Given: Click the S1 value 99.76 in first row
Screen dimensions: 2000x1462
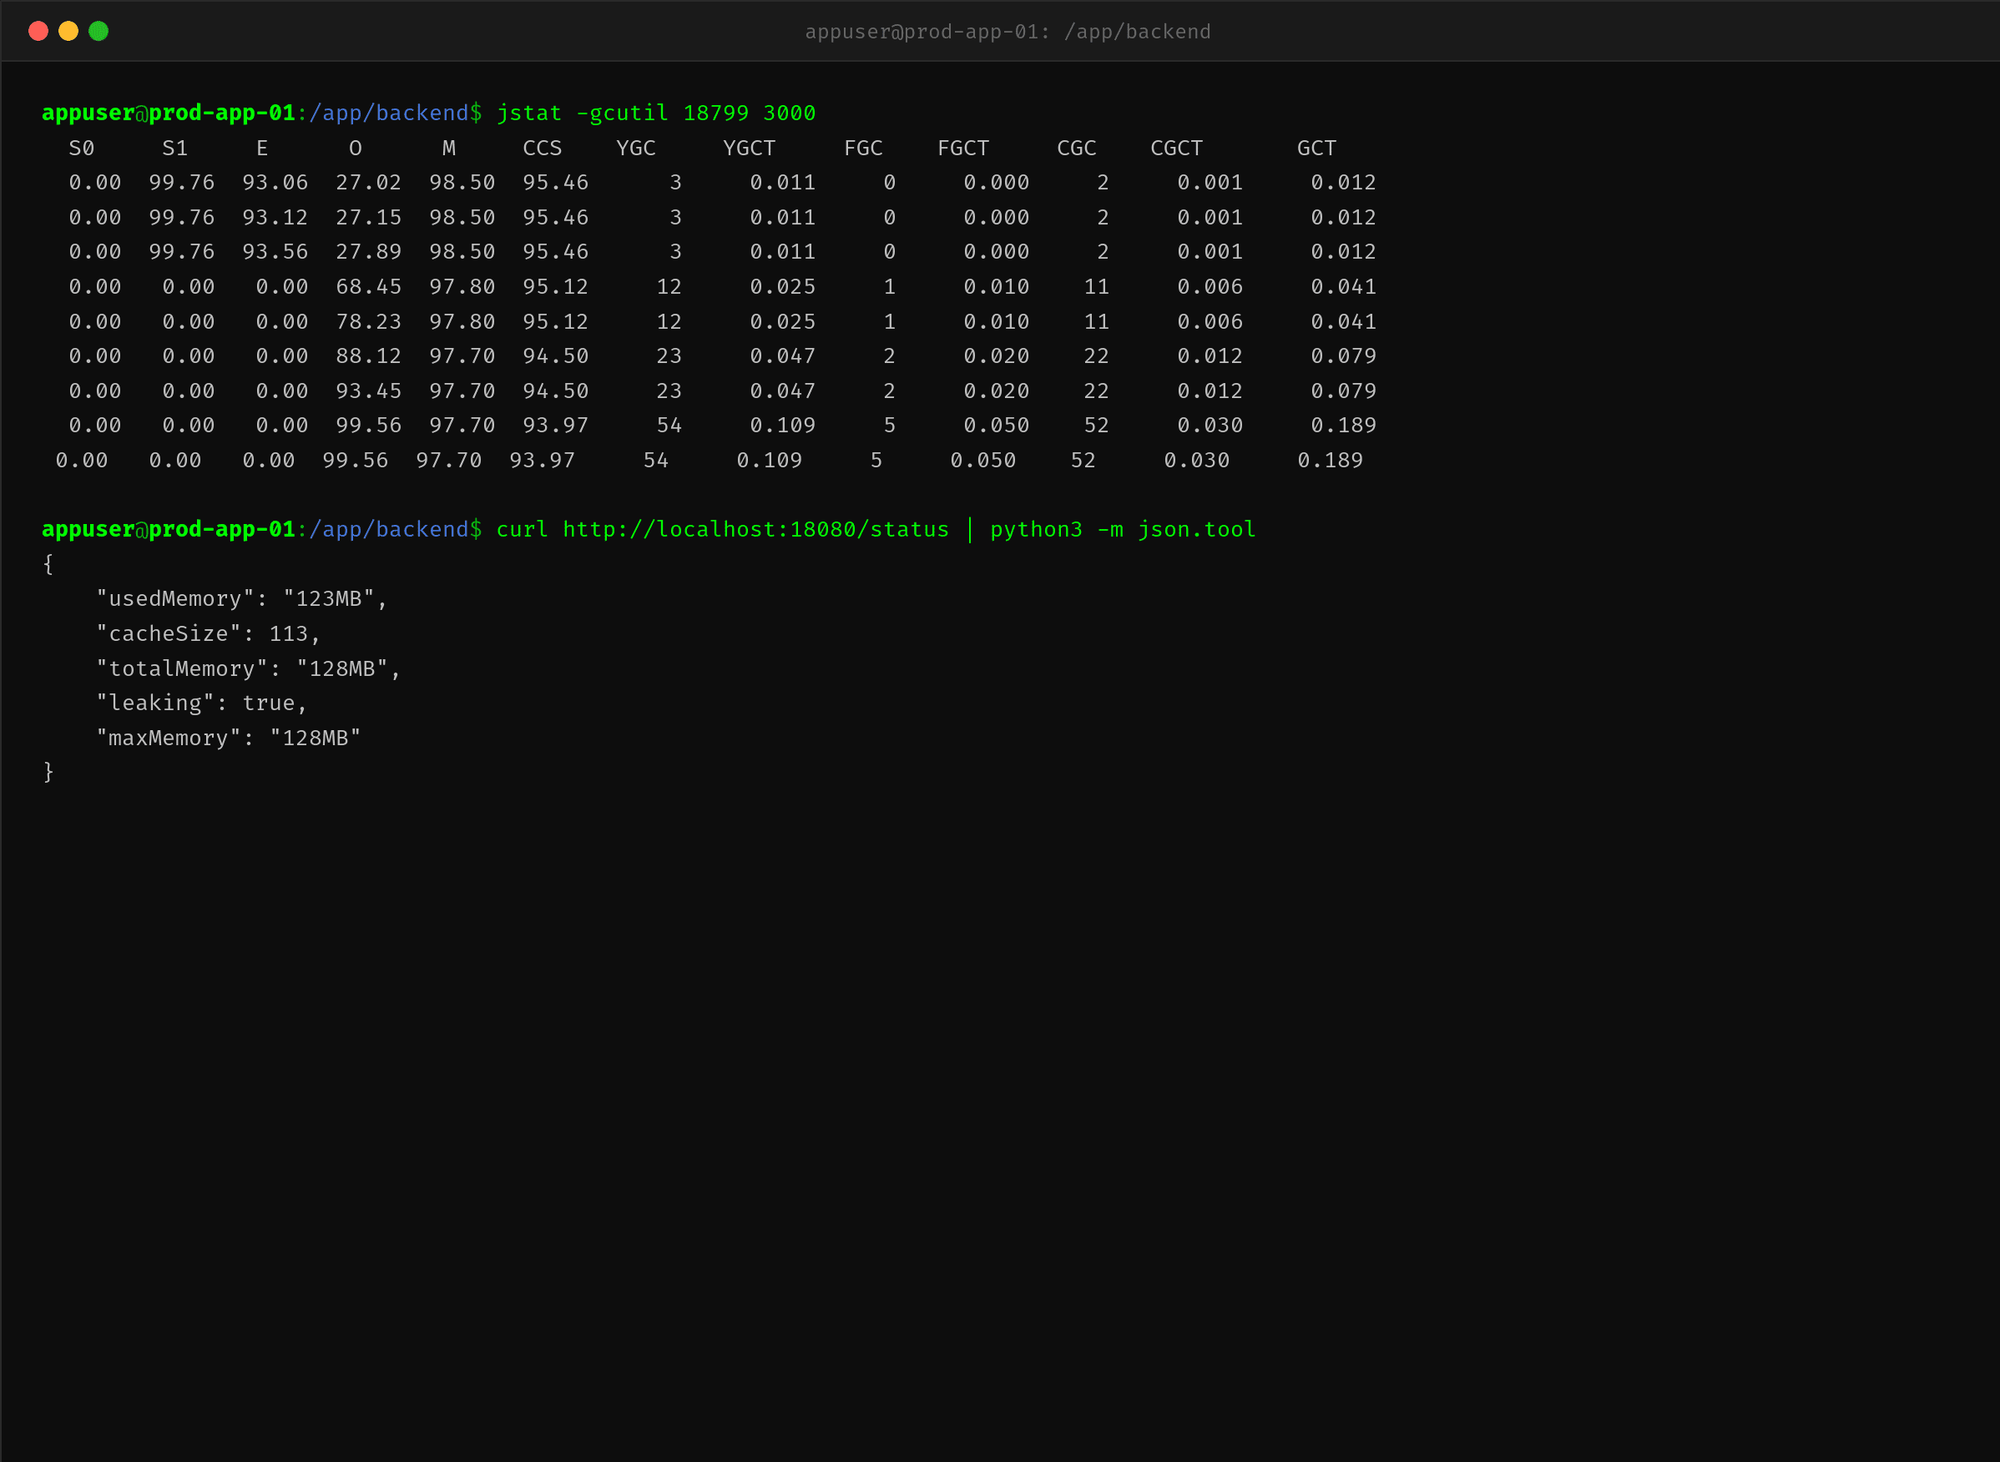Looking at the screenshot, I should 181,182.
